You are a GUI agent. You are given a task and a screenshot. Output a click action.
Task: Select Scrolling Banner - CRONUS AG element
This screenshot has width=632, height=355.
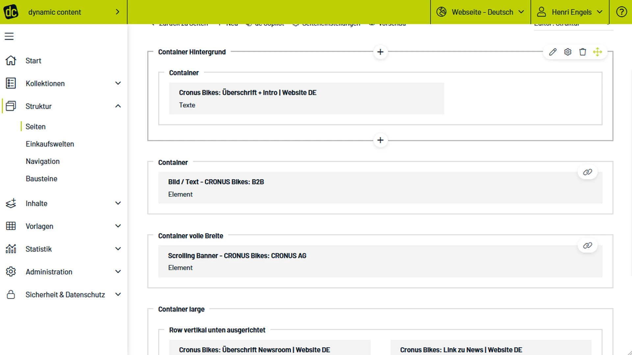pos(380,261)
